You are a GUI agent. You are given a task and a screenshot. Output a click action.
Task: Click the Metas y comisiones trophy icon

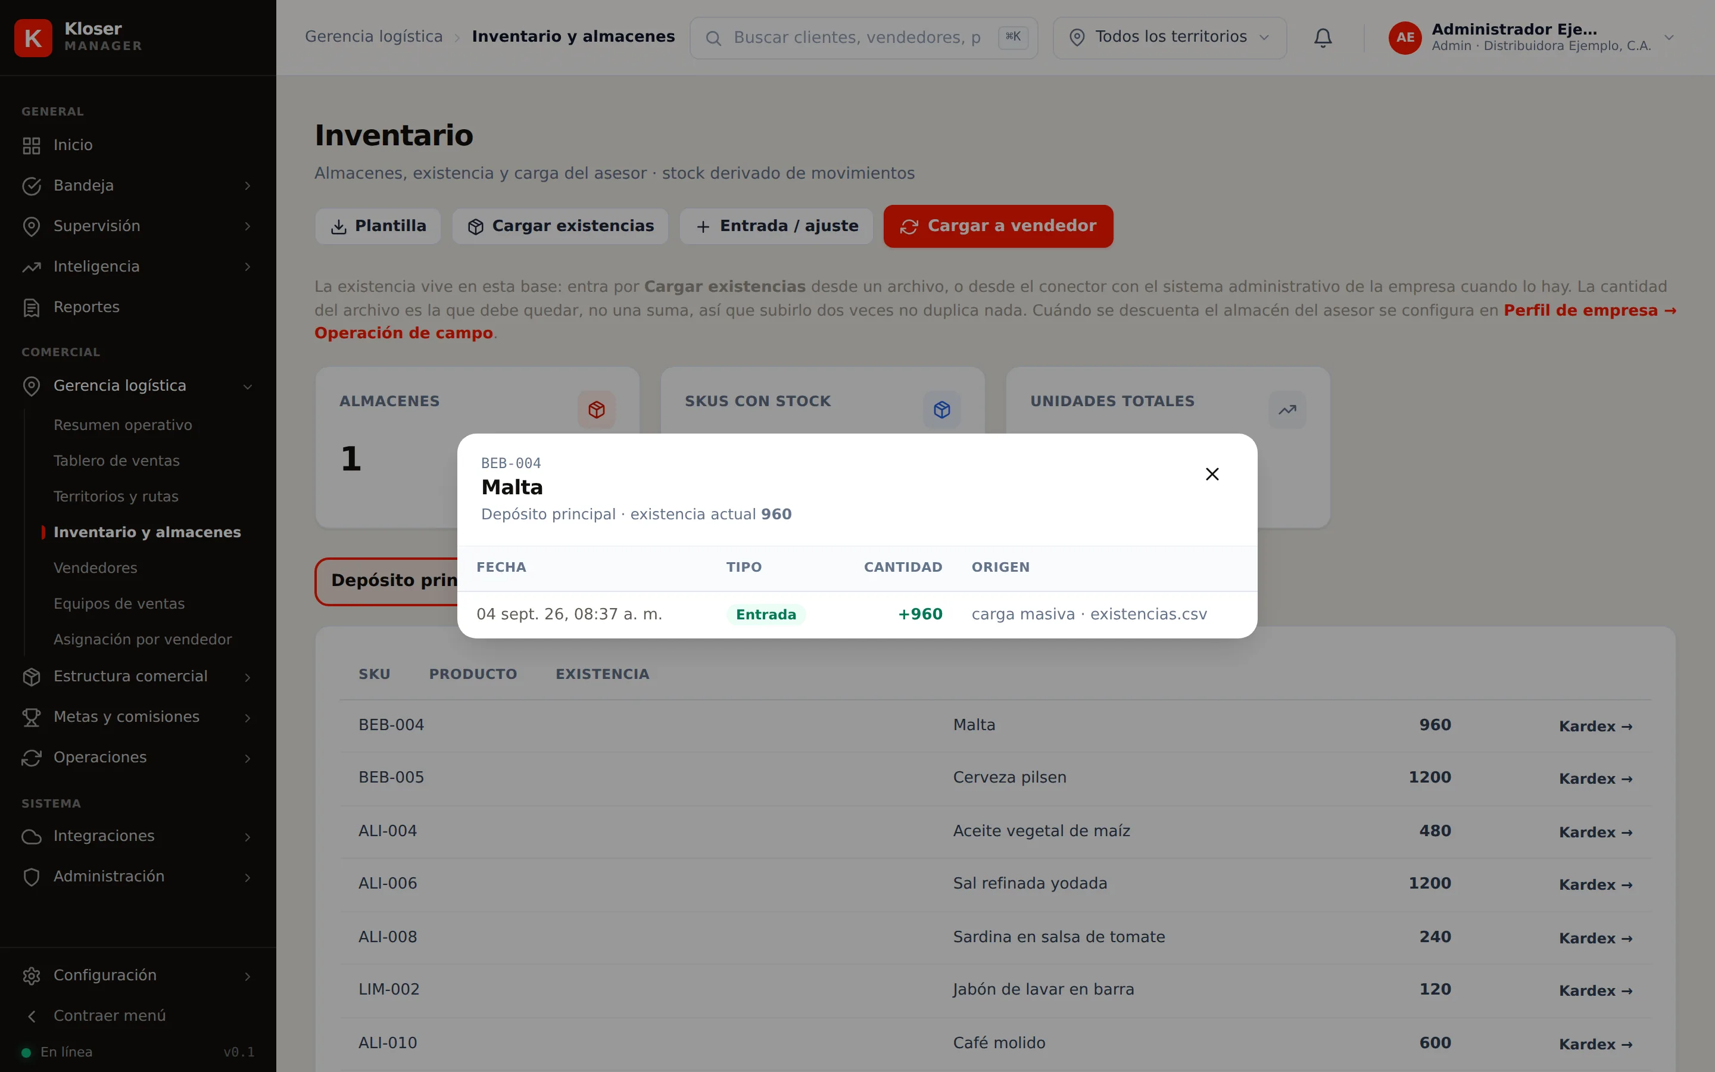pyautogui.click(x=31, y=717)
